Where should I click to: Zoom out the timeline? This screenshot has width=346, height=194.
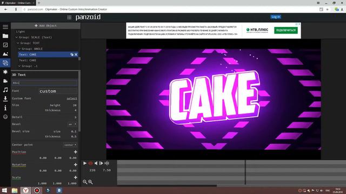click(x=85, y=182)
